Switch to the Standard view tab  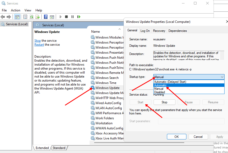(x=59, y=148)
